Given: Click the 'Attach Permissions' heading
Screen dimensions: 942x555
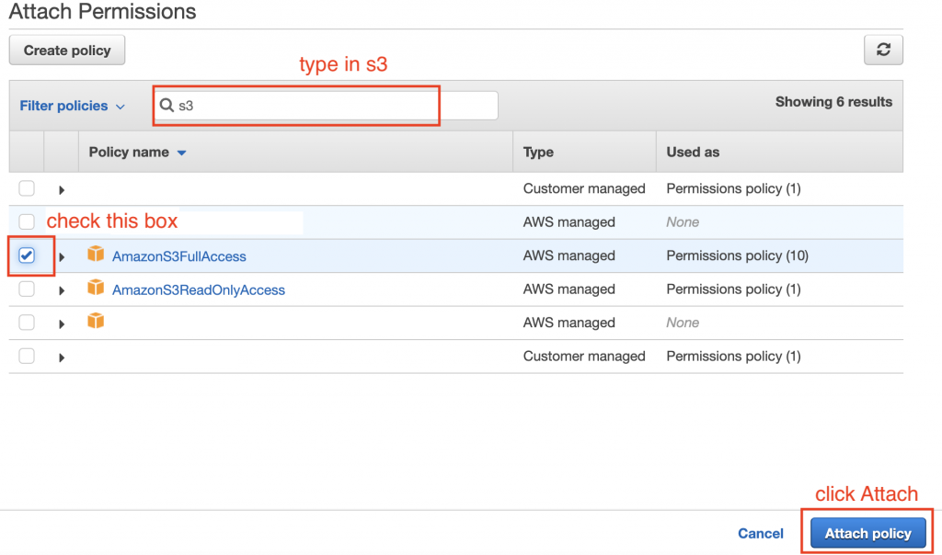Looking at the screenshot, I should pos(102,11).
